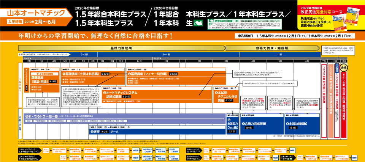Click the bottom 1.5年総合本科生プラス black label

(31, 149)
